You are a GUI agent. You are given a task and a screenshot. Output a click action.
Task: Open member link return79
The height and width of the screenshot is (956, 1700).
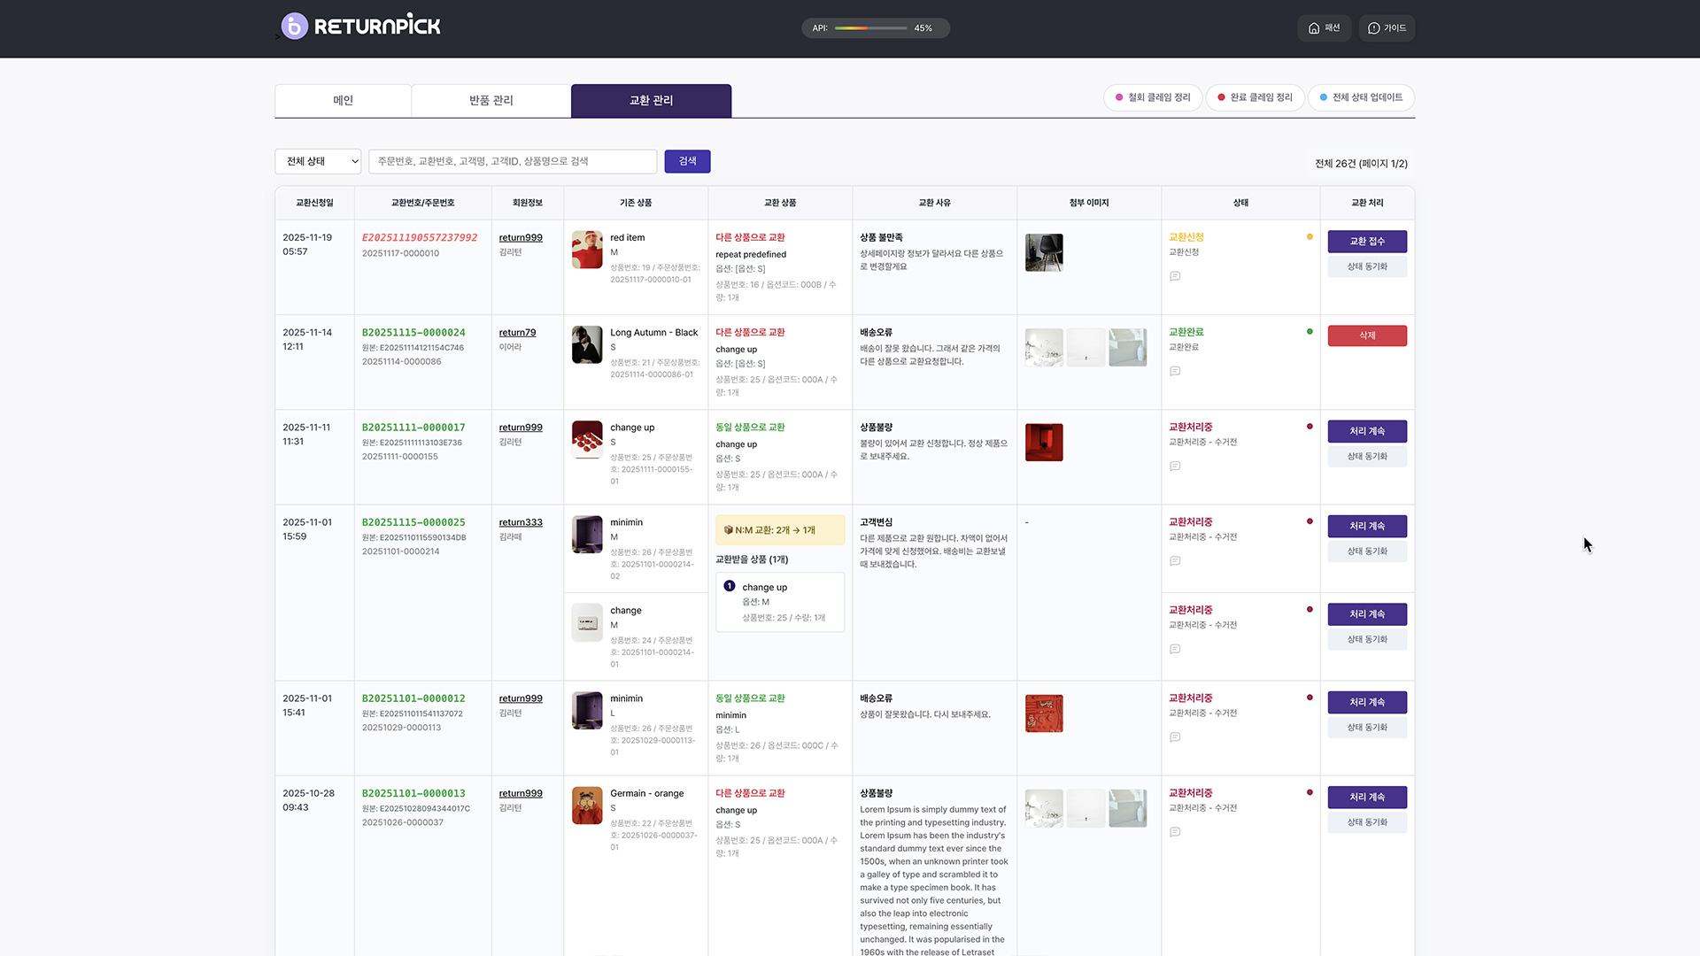517,333
